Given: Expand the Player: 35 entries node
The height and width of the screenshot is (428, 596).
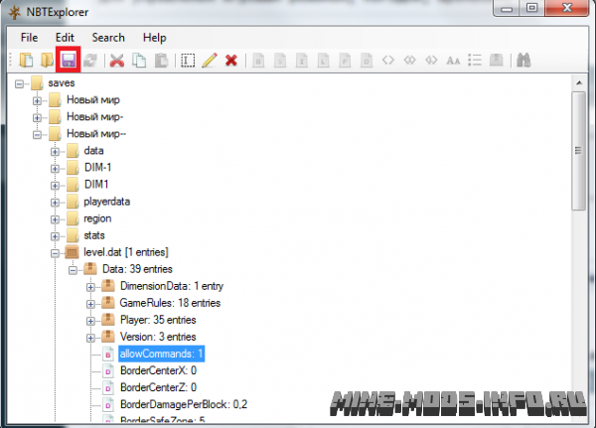Looking at the screenshot, I should [90, 321].
